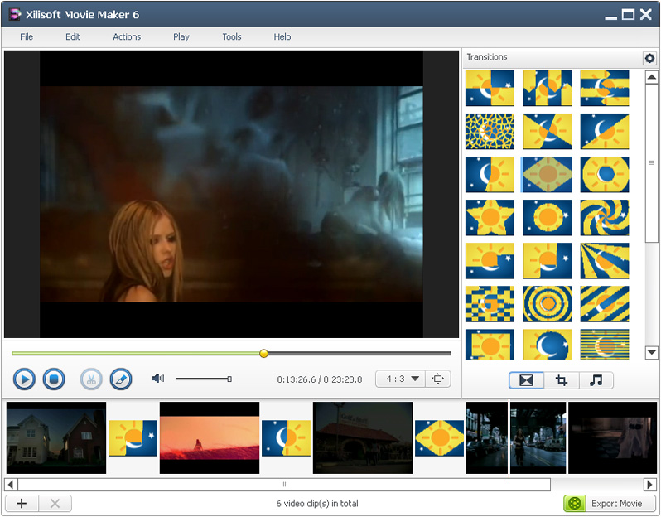Open the 4:3 aspect ratio dropdown

(400, 379)
